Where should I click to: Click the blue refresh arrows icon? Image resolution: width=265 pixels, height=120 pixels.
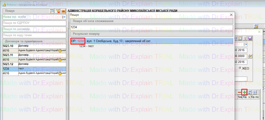click(250, 92)
